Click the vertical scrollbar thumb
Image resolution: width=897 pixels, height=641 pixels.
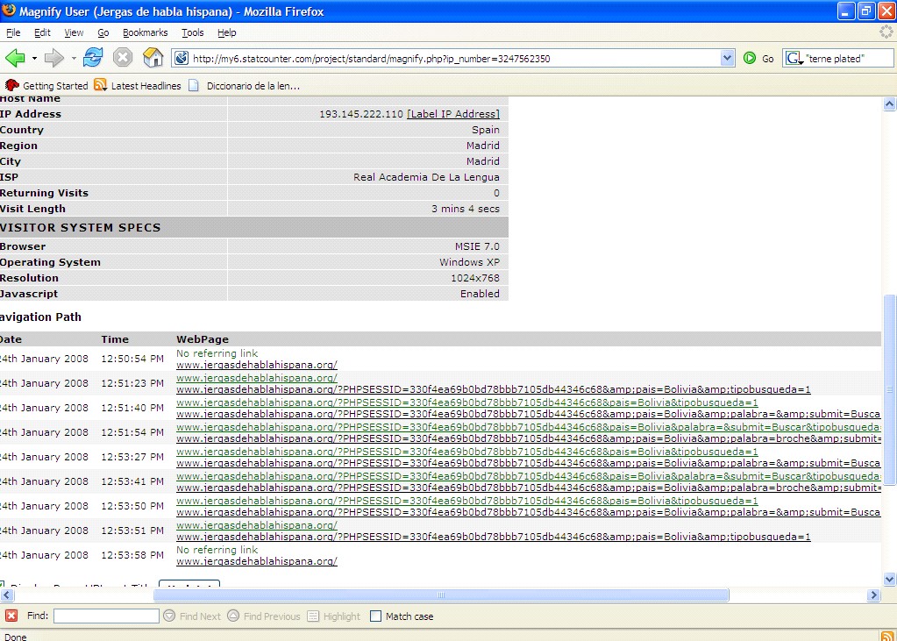[x=890, y=389]
